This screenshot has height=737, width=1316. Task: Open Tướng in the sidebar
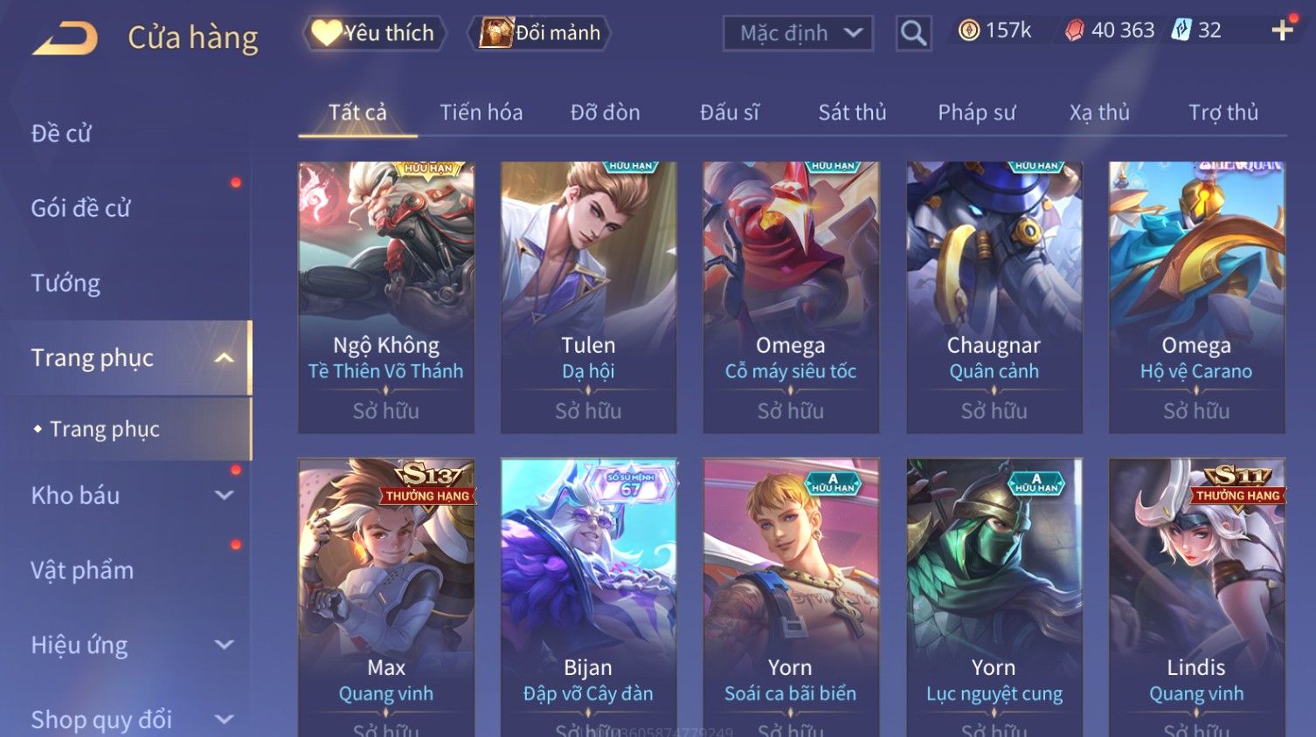coord(66,283)
